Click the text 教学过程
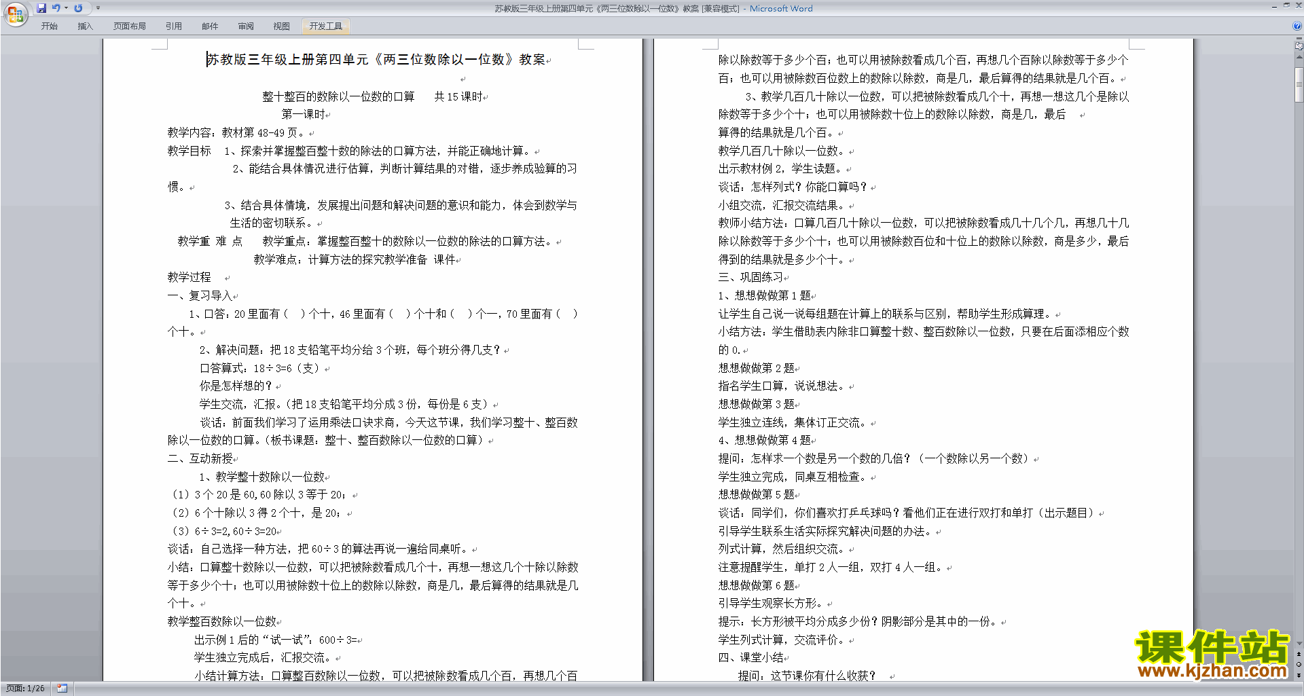Viewport: 1304px width, 696px height. point(189,278)
